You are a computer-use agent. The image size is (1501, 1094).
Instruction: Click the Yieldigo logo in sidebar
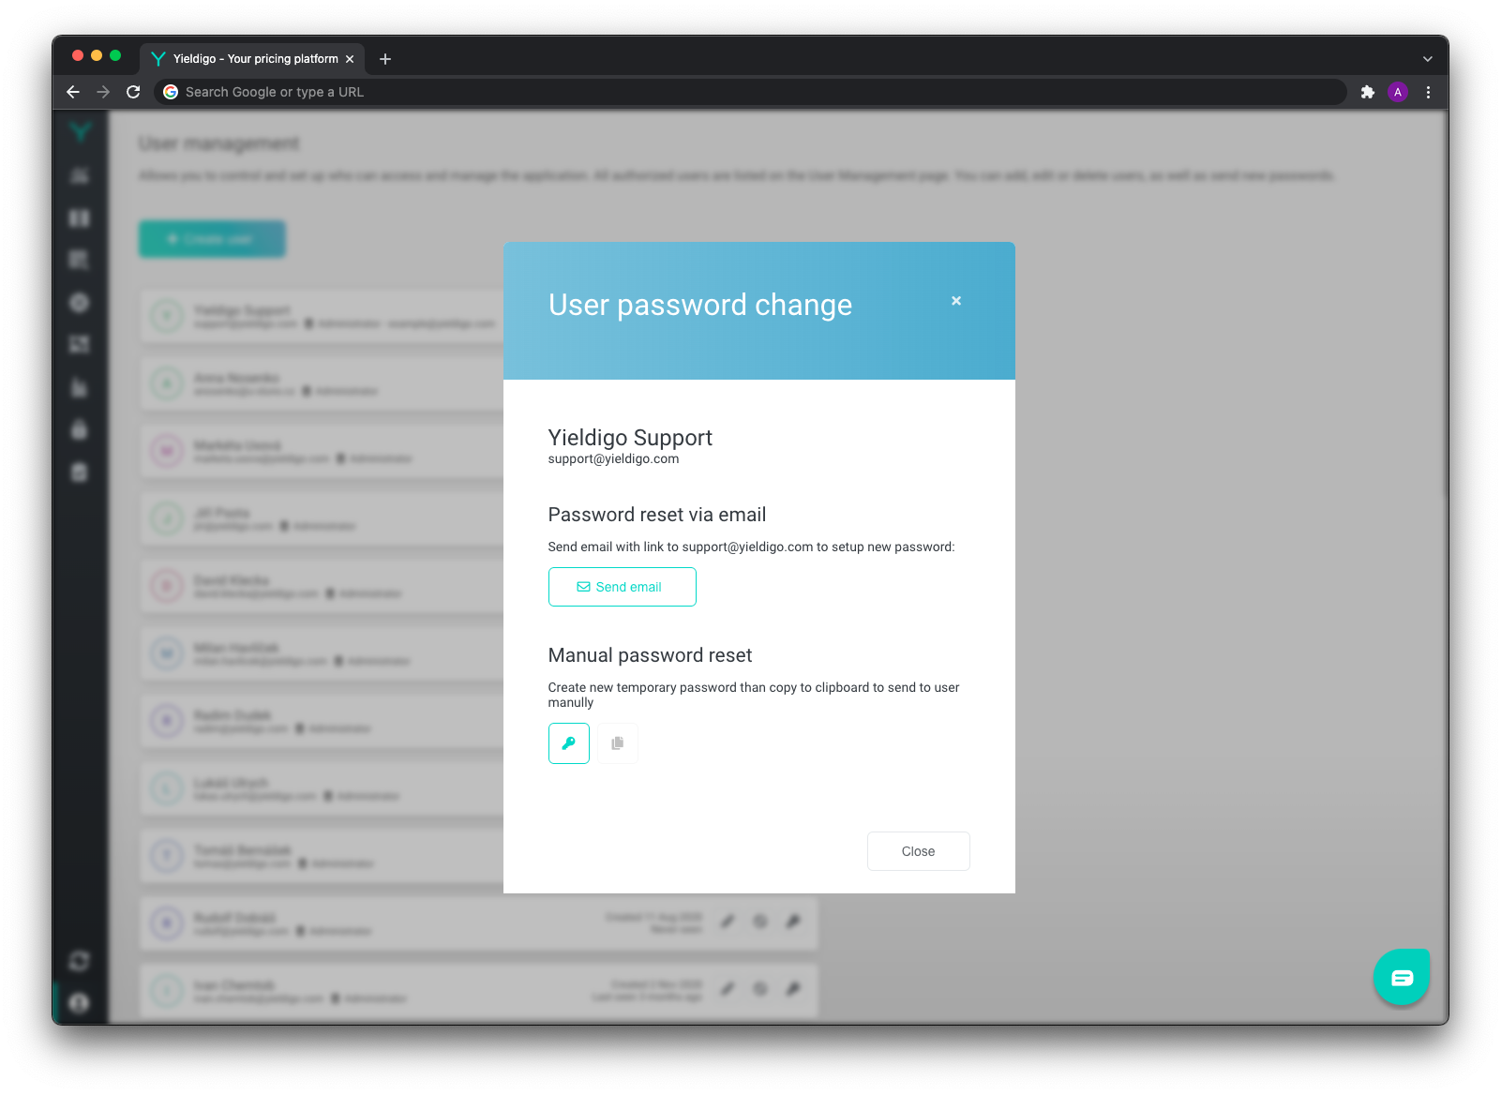pyautogui.click(x=81, y=133)
